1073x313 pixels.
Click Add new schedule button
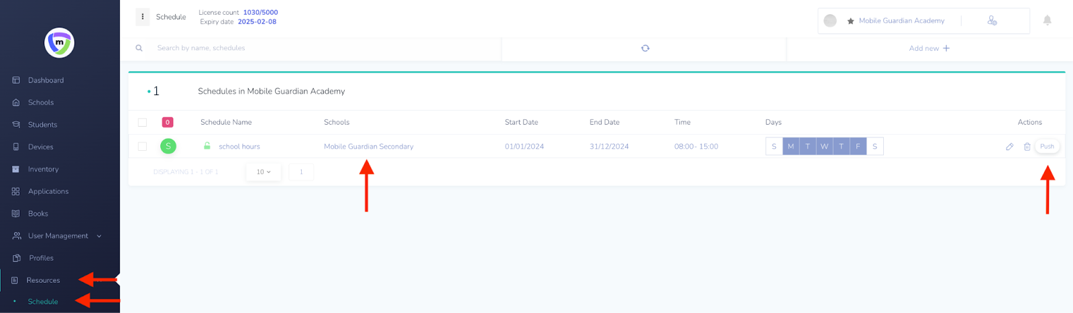click(x=929, y=48)
